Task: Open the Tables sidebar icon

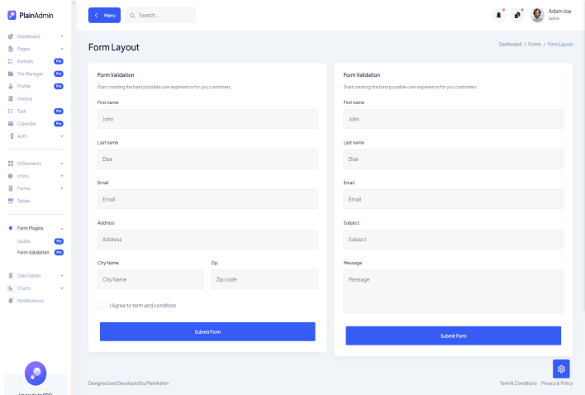Action: (11, 201)
